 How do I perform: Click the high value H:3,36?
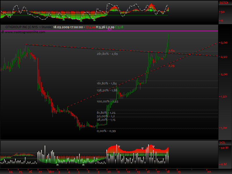tap(100, 27)
